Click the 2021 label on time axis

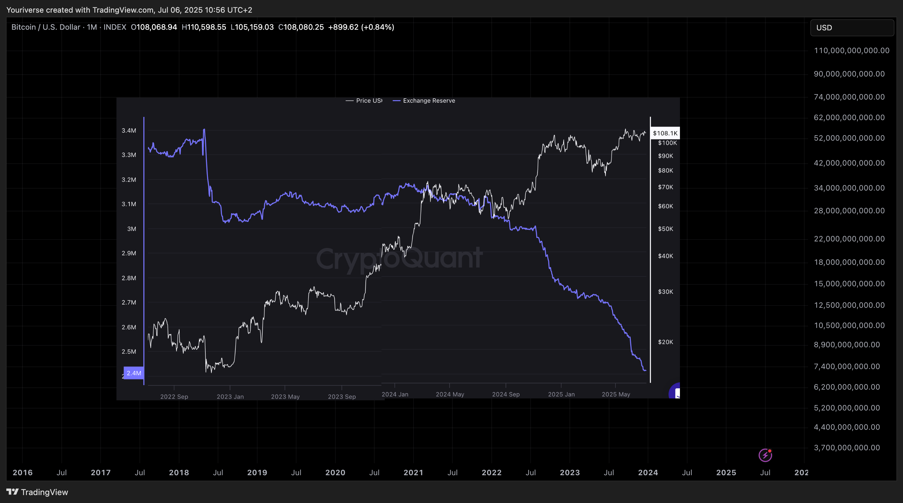(x=414, y=473)
